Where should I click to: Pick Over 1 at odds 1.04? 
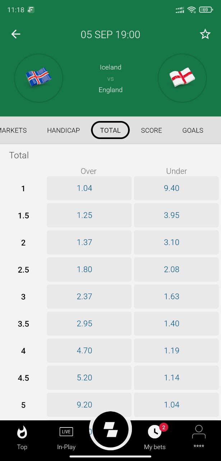point(89,188)
